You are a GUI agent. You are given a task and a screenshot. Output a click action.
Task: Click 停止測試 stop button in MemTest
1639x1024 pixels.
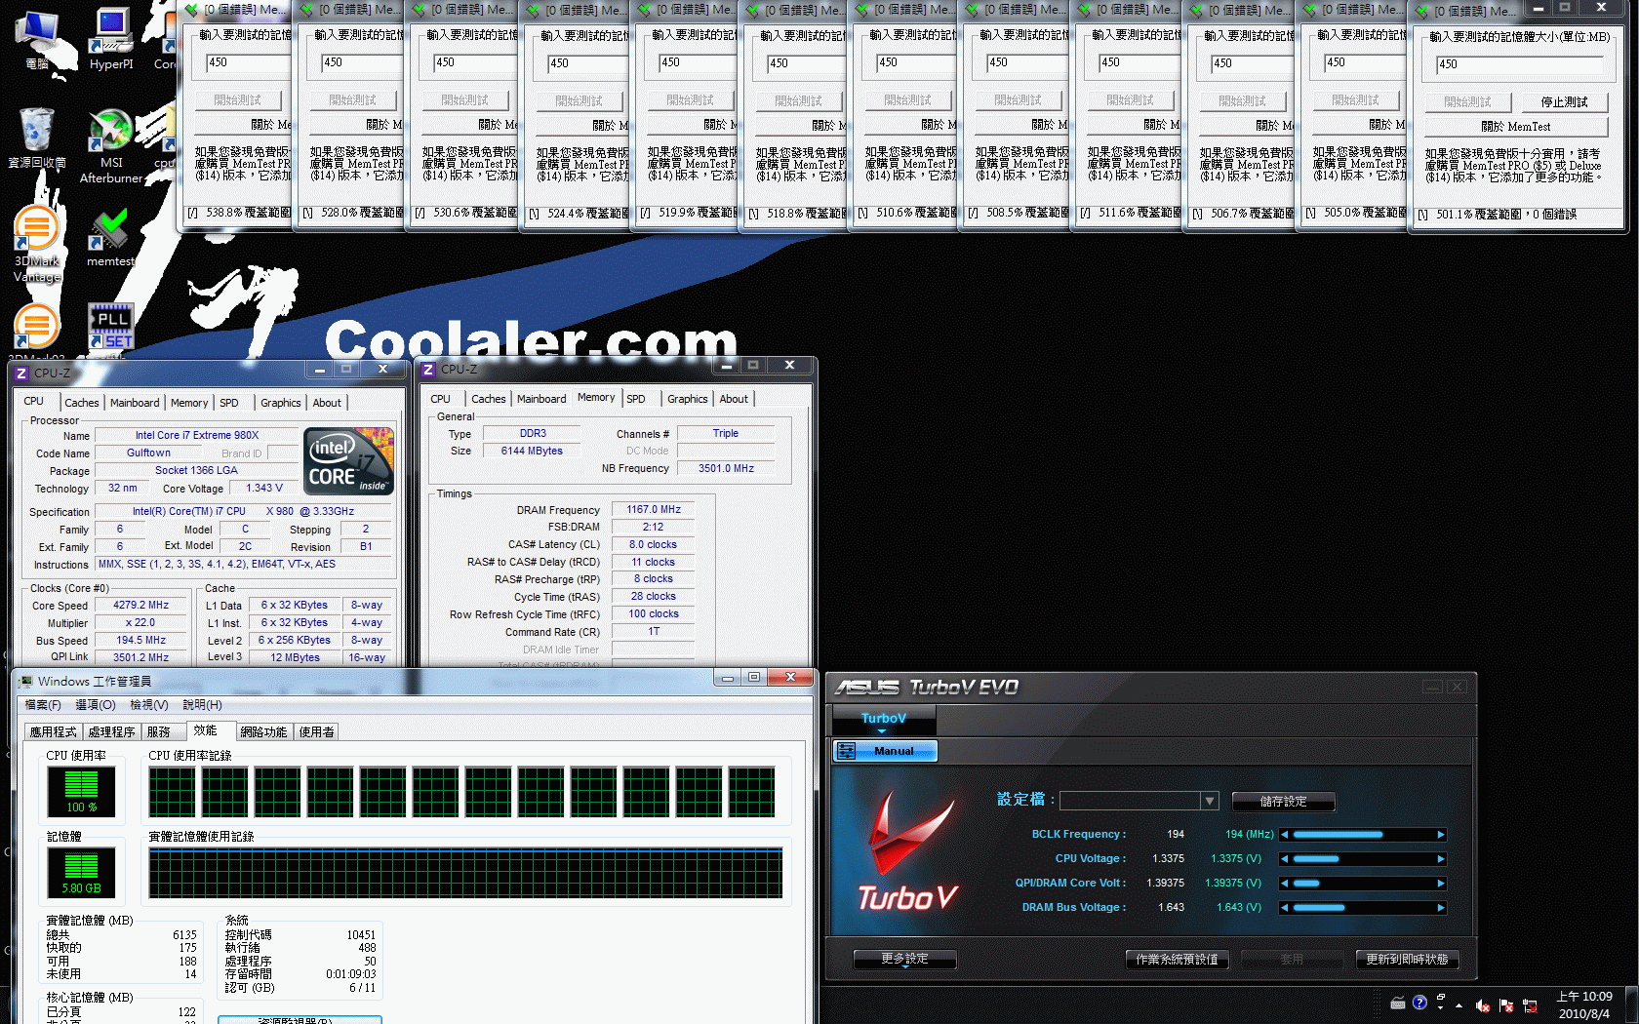(x=1564, y=102)
